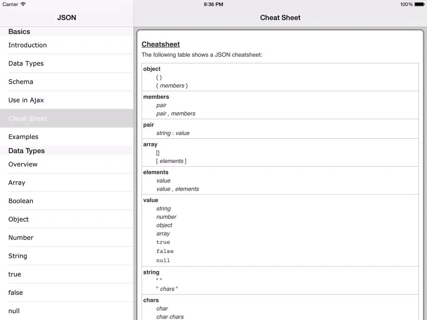Click monospace 'null' in the value row
Screen dimensions: 427x320
[x=163, y=260]
